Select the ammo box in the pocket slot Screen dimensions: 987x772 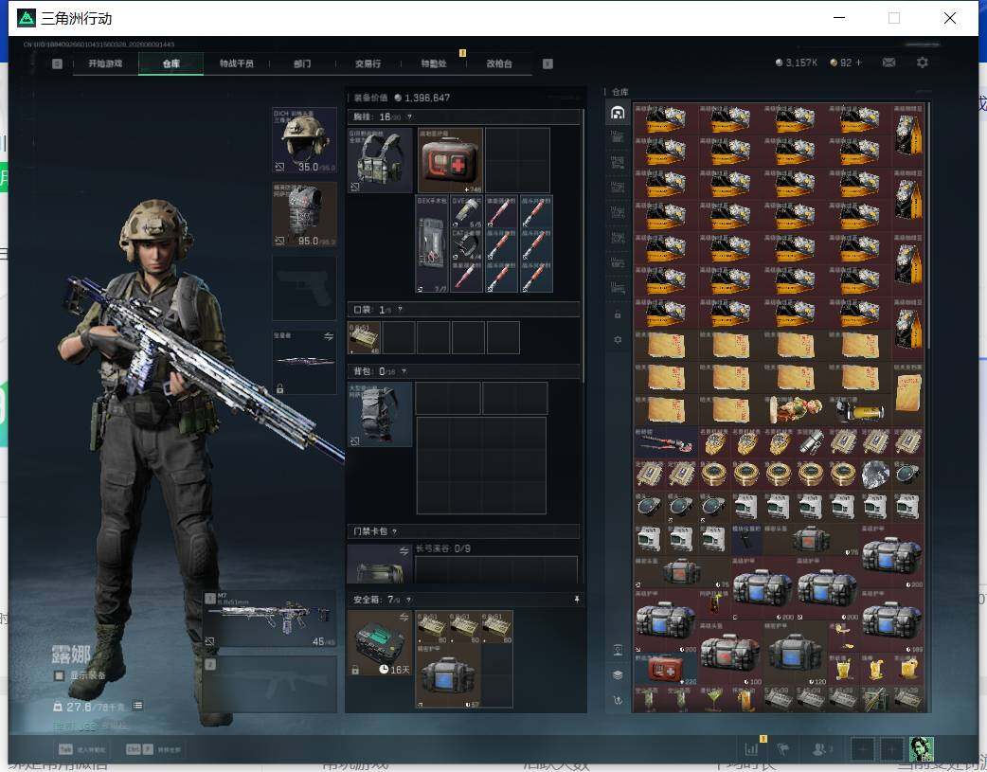click(365, 338)
